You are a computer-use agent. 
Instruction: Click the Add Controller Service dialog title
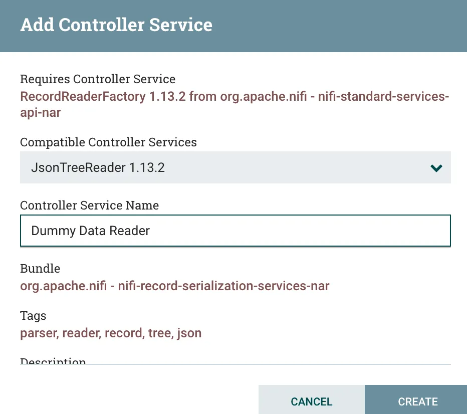click(116, 25)
